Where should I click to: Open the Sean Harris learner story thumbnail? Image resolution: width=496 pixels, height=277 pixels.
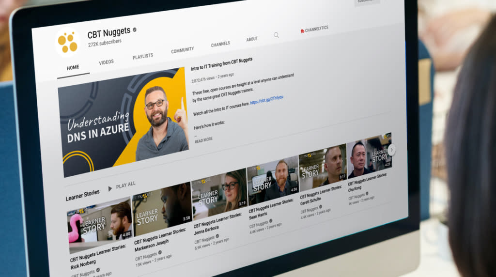(x=273, y=180)
